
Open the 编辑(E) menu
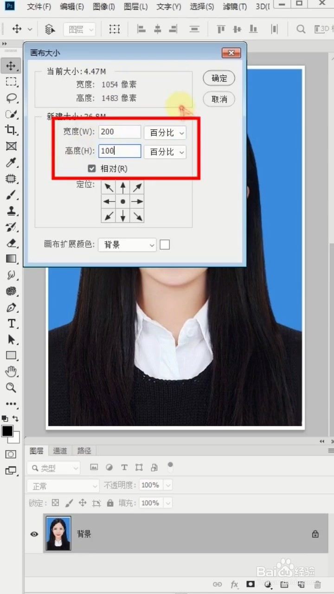pos(72,7)
